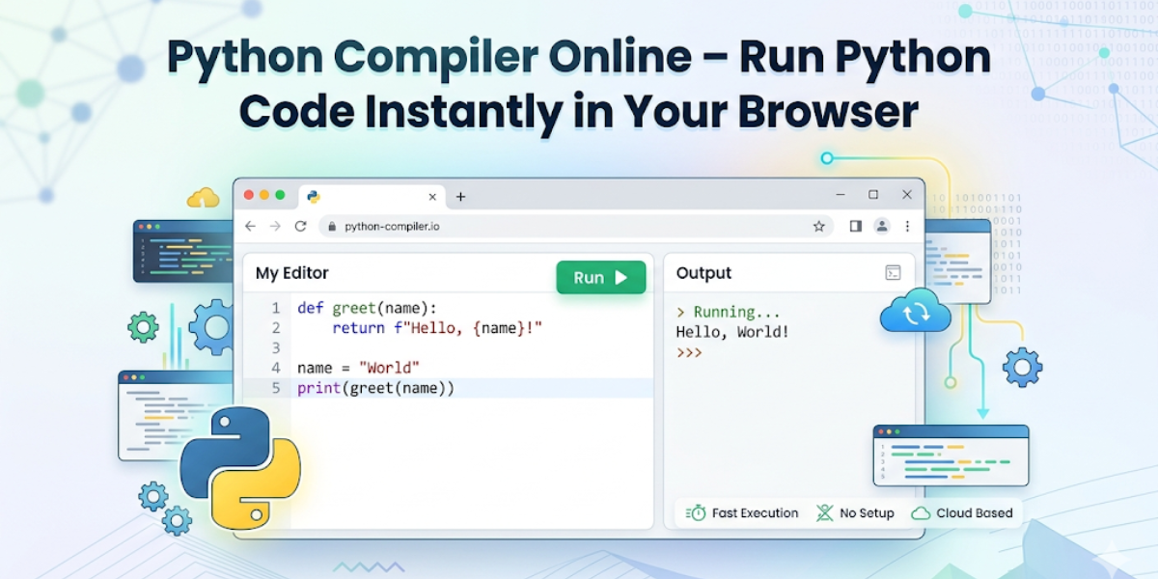This screenshot has height=579, width=1158.
Task: Click the '>>>' output prompt
Action: [x=689, y=352]
